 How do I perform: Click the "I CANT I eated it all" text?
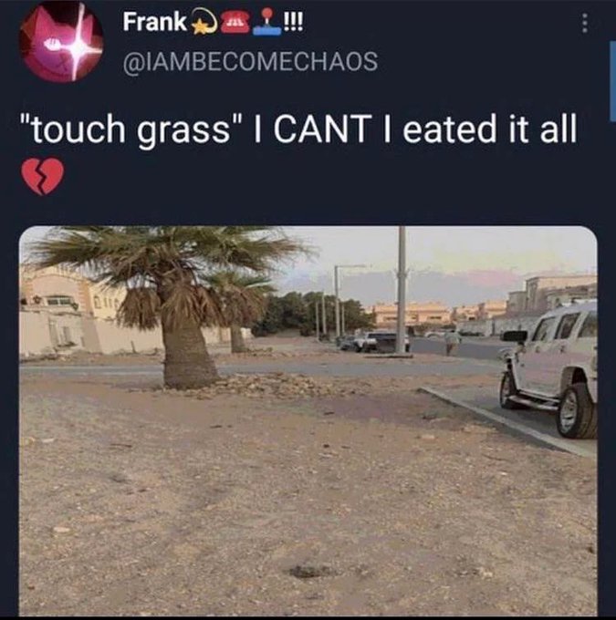coord(415,129)
